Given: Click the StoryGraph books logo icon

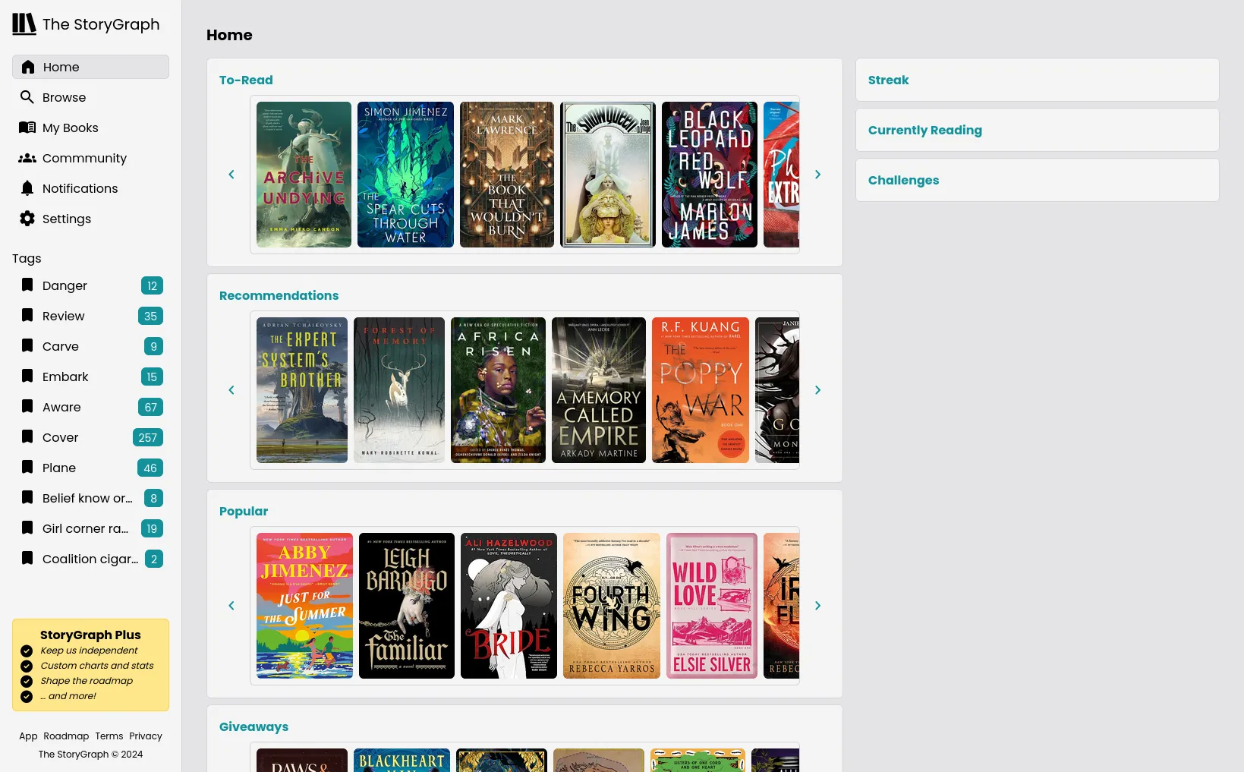Looking at the screenshot, I should pos(24,24).
